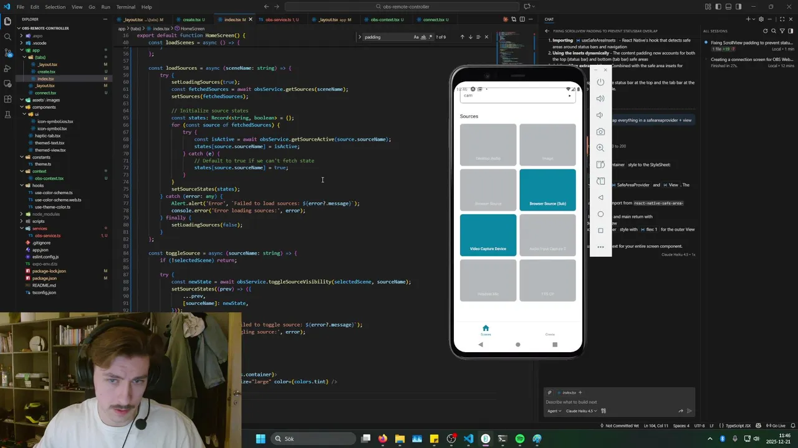Go back from chat session title
Screen dimensions: 798x448
click(547, 30)
